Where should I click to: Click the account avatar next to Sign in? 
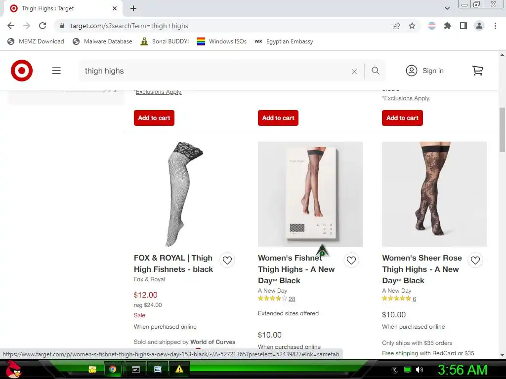(x=412, y=71)
